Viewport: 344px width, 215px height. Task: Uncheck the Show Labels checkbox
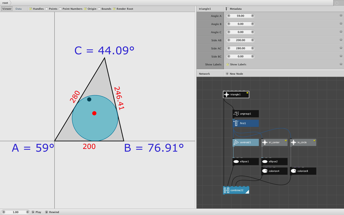coord(228,65)
